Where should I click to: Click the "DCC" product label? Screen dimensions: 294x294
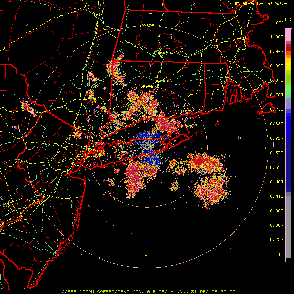pyautogui.click(x=287, y=20)
